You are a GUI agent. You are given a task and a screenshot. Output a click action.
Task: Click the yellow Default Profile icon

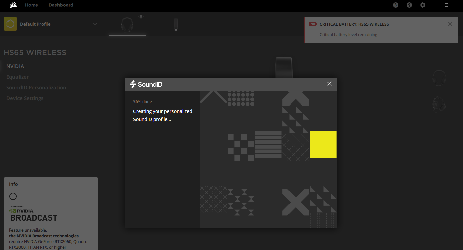tap(10, 24)
